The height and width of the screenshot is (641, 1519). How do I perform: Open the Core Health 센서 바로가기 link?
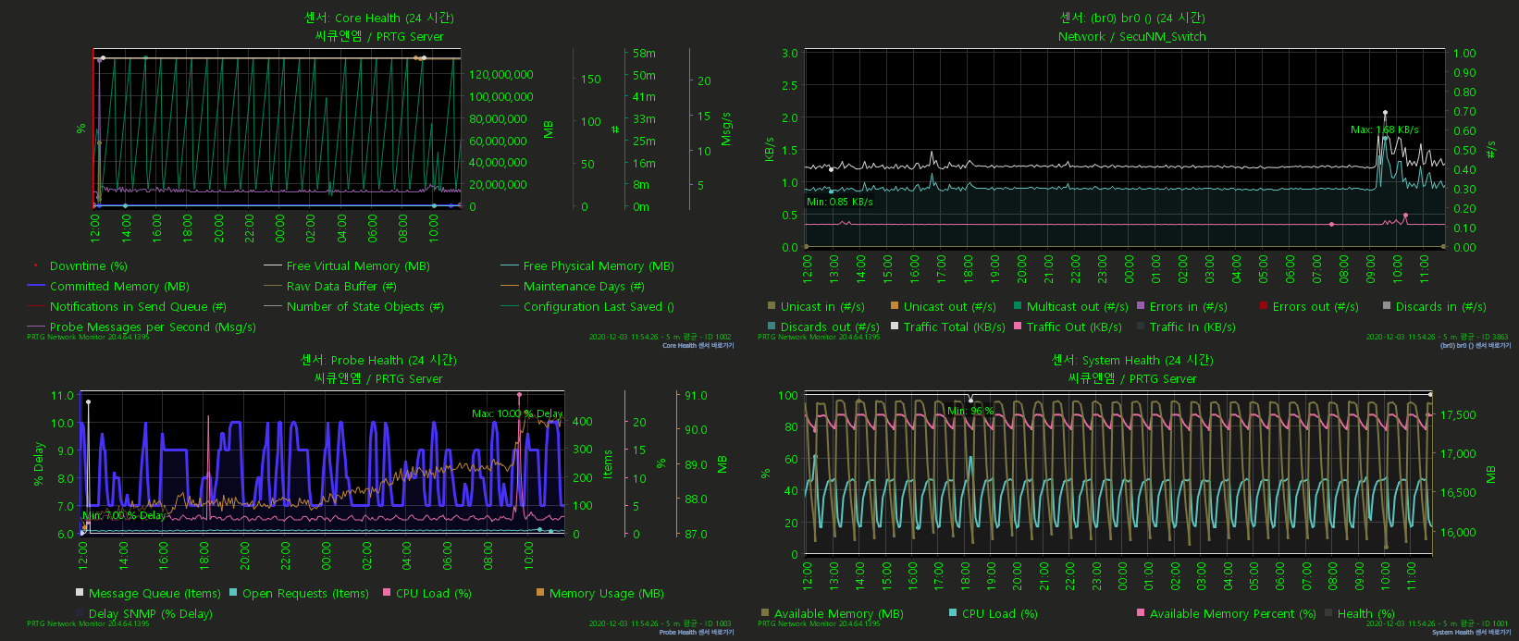click(x=698, y=345)
